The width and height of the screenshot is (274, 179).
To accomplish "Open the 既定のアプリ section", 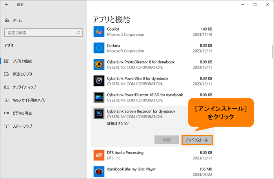I will pos(22,74).
